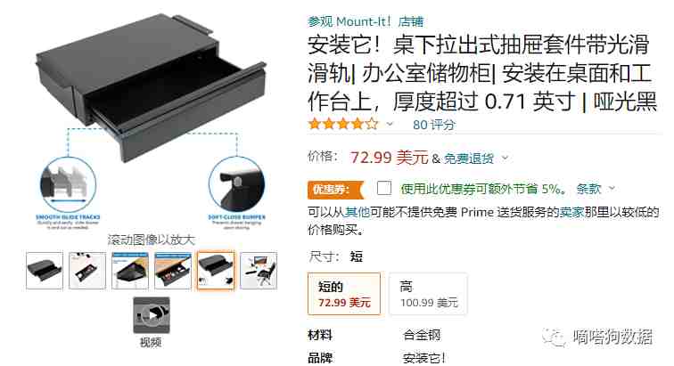This screenshot has width=674, height=366.
Task: Select the first drawer thumbnail image
Action: pos(45,271)
